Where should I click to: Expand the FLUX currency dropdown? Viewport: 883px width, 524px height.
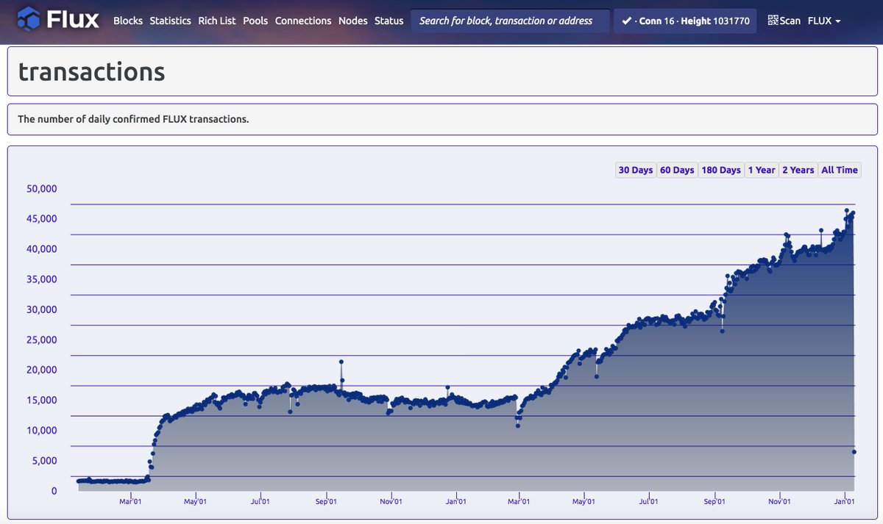click(x=824, y=21)
